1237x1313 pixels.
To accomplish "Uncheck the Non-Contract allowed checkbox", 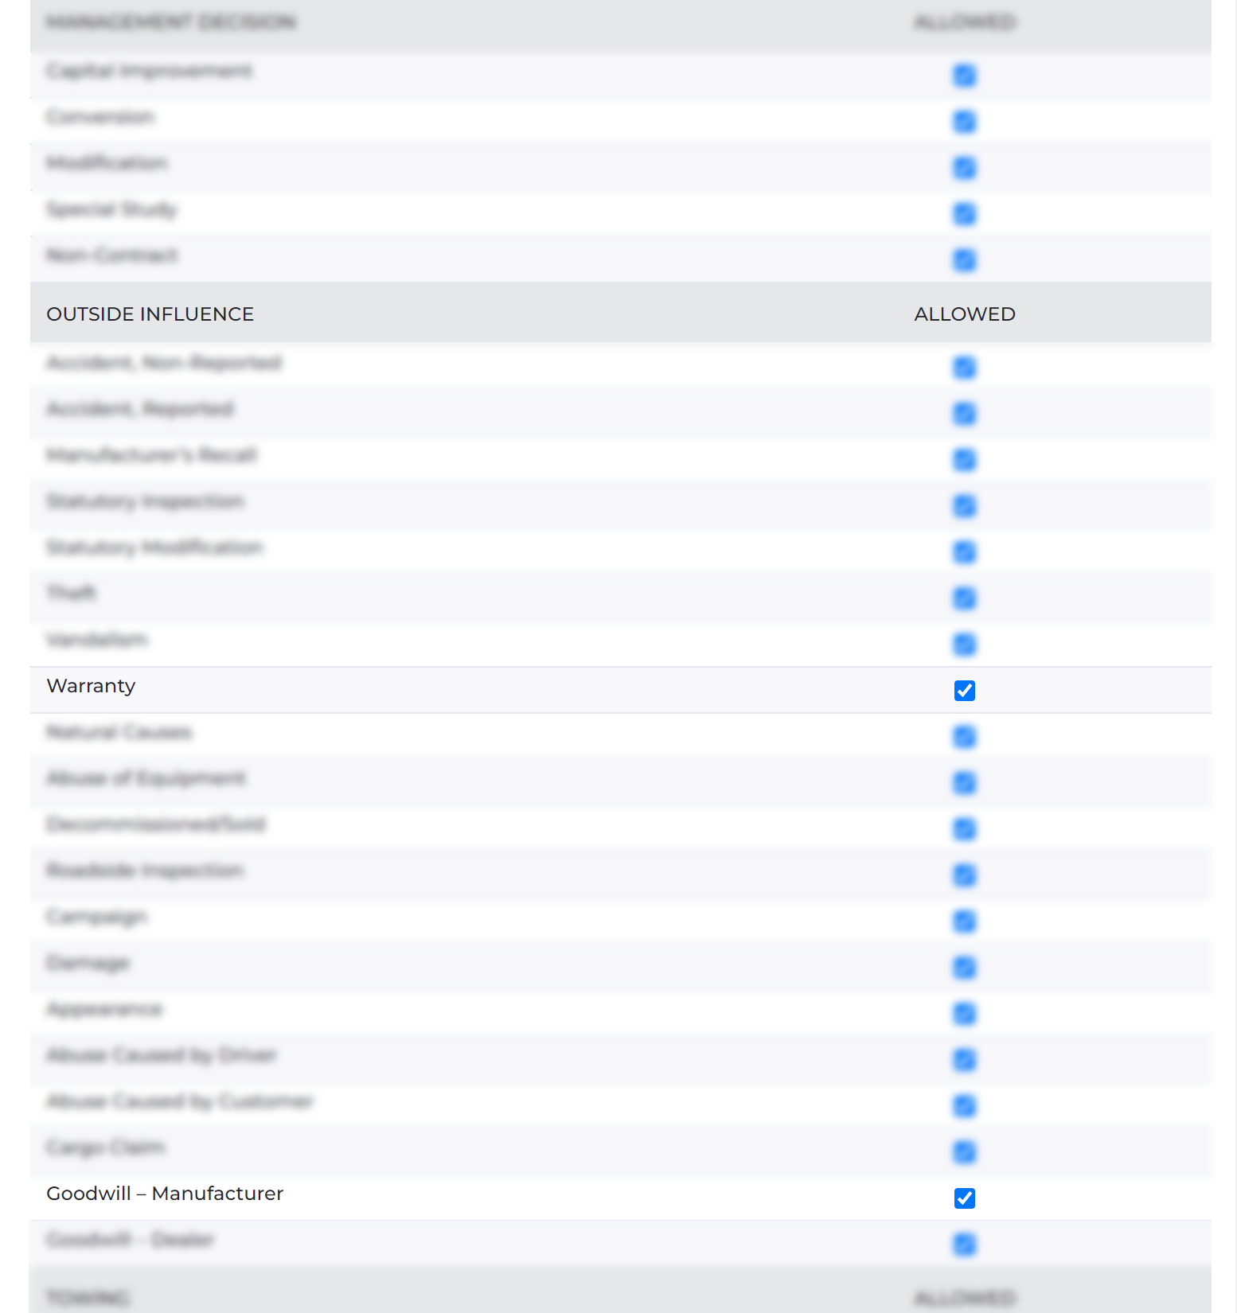I will point(964,260).
